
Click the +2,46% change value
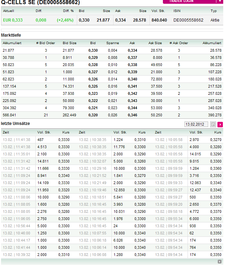[65, 20]
